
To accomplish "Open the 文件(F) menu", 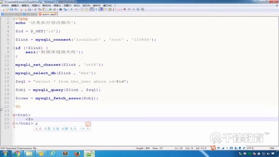I will [5, 6].
